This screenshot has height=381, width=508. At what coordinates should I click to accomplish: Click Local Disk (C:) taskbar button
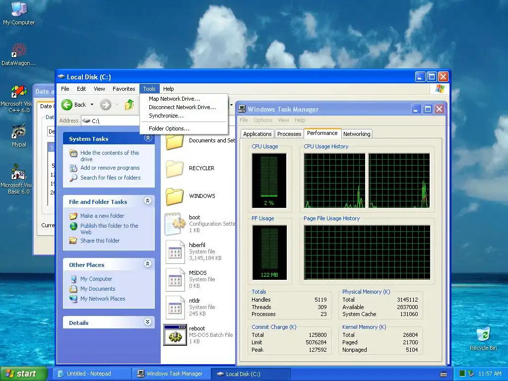click(251, 374)
